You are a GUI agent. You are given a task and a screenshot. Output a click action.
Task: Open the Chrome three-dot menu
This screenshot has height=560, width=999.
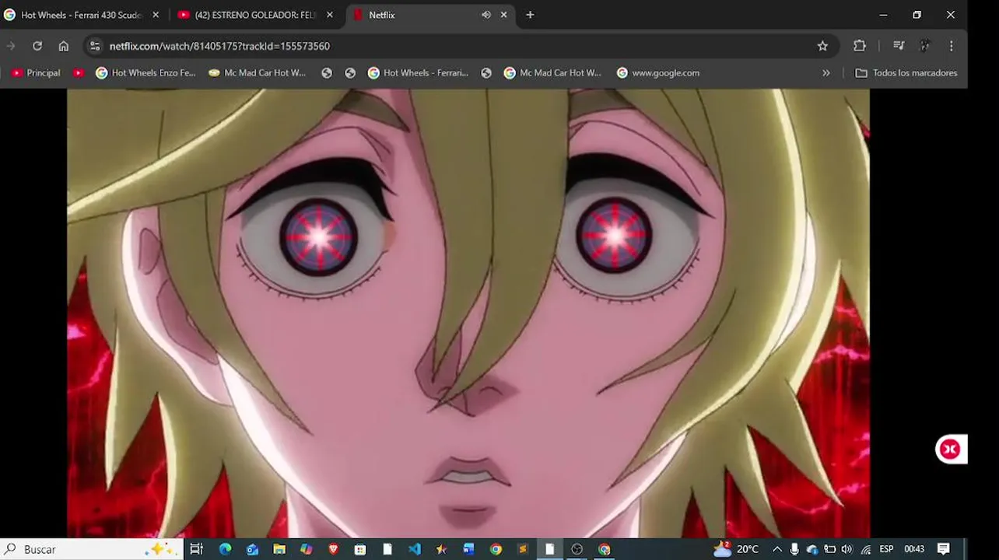pos(951,46)
